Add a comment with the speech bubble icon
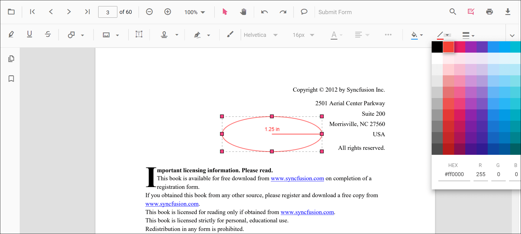521x234 pixels. tap(304, 12)
